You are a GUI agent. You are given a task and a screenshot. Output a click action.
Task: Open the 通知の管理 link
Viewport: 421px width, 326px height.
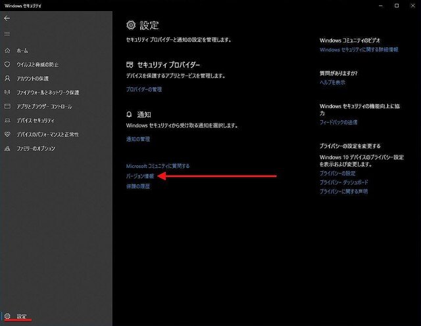pos(138,139)
